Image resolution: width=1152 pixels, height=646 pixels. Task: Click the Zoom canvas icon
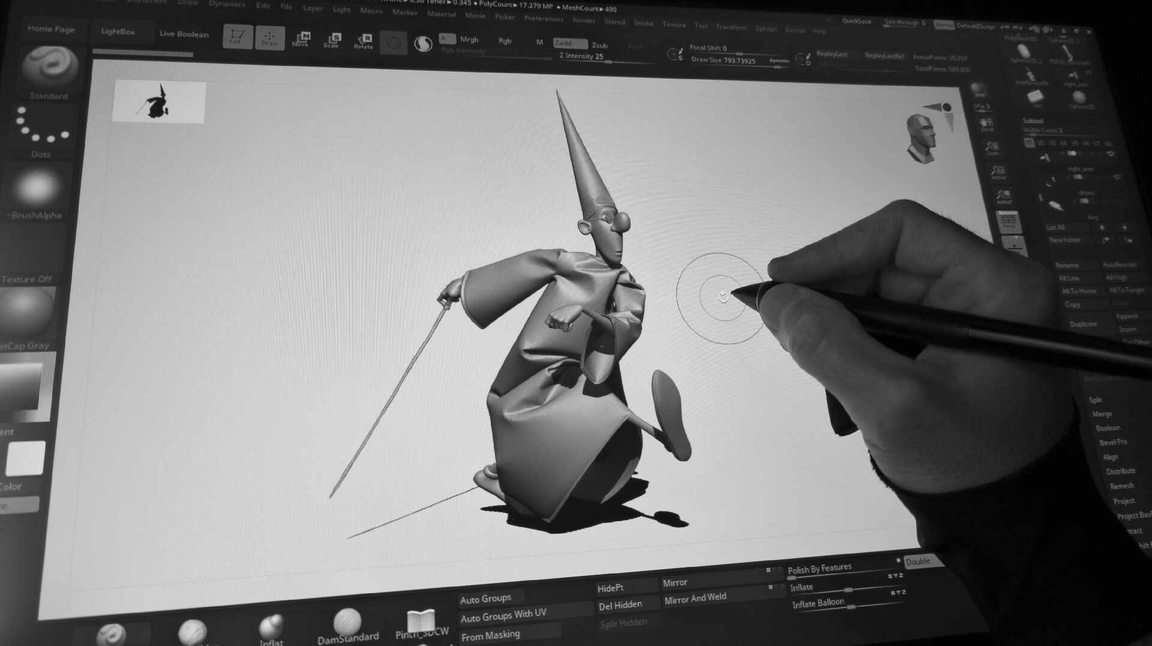[x=992, y=148]
